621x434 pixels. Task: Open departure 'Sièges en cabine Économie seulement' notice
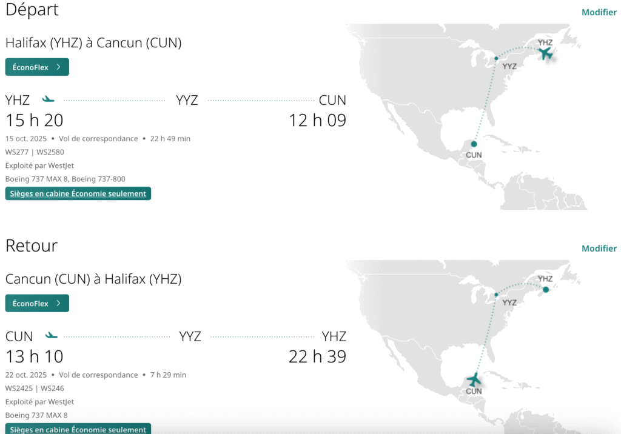coord(78,194)
